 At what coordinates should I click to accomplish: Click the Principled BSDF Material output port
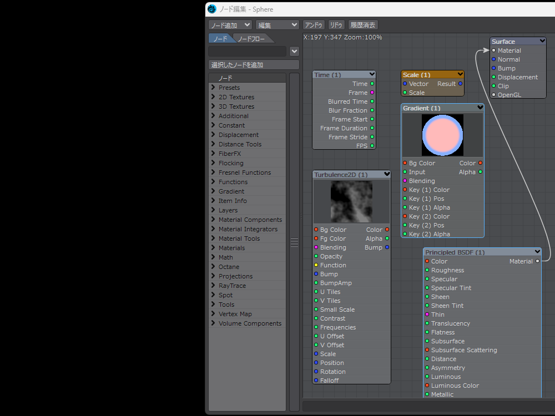[537, 261]
